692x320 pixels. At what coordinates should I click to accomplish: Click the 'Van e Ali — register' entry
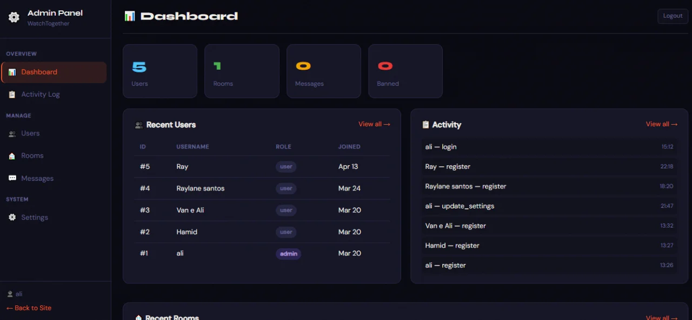click(549, 226)
